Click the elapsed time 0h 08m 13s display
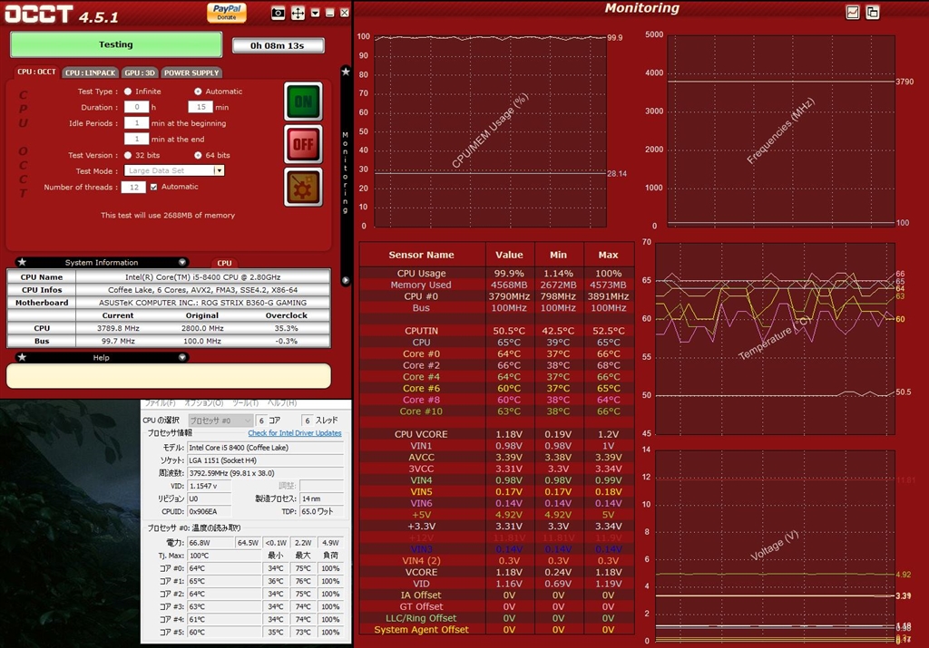Viewport: 929px width, 648px height. 278,45
